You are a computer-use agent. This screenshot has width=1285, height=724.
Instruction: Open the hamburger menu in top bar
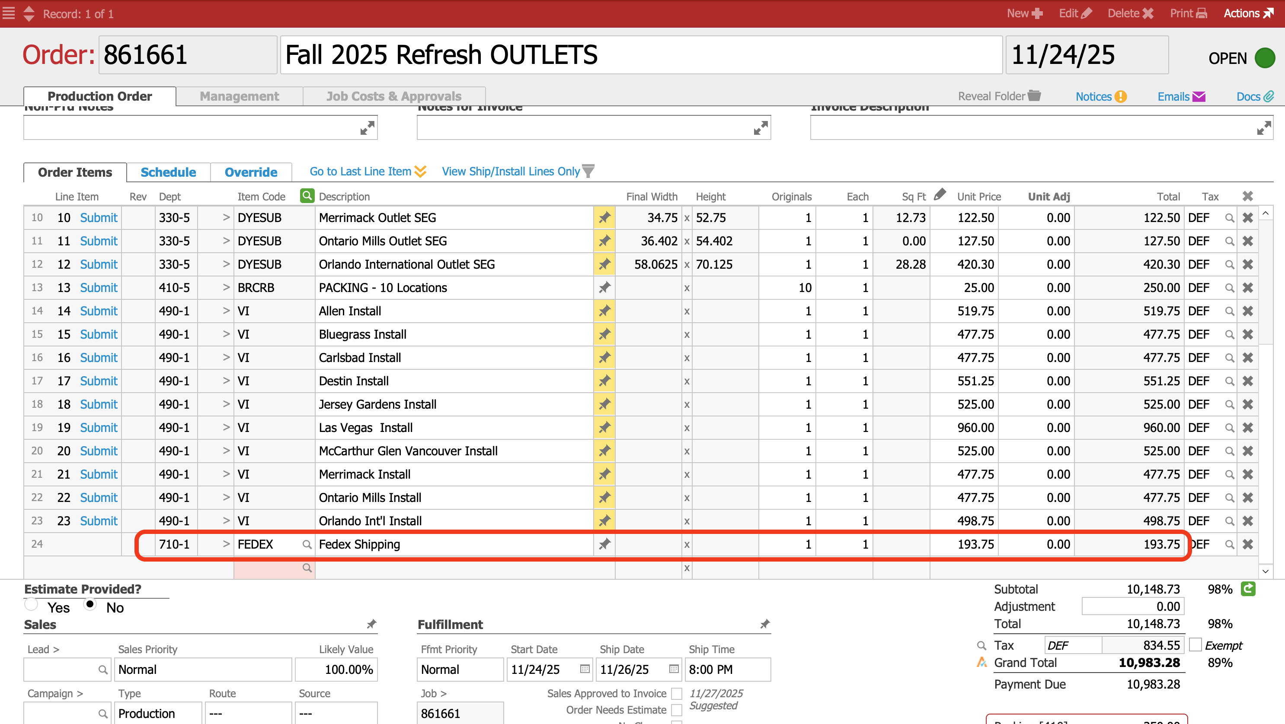tap(9, 13)
